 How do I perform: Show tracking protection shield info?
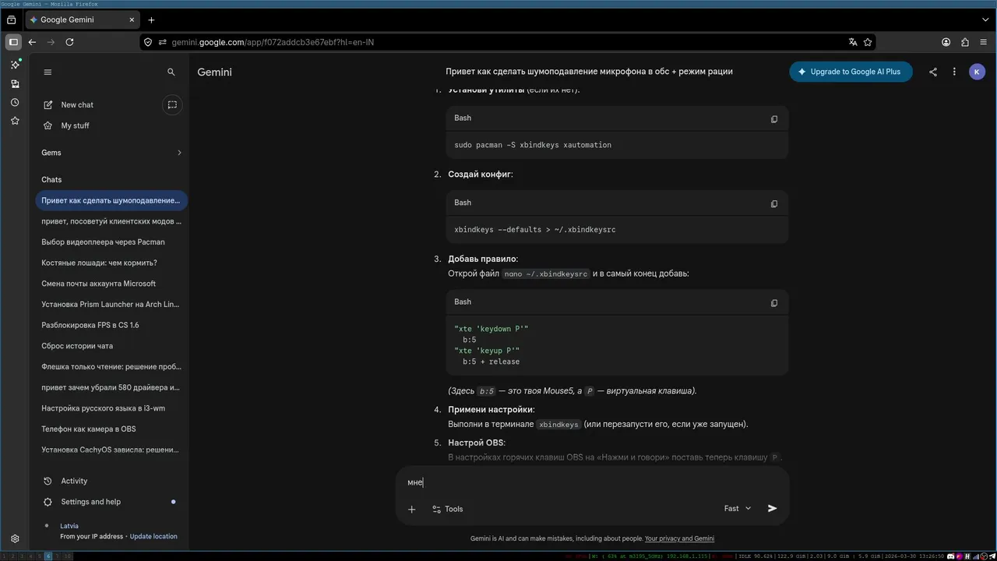coord(148,42)
